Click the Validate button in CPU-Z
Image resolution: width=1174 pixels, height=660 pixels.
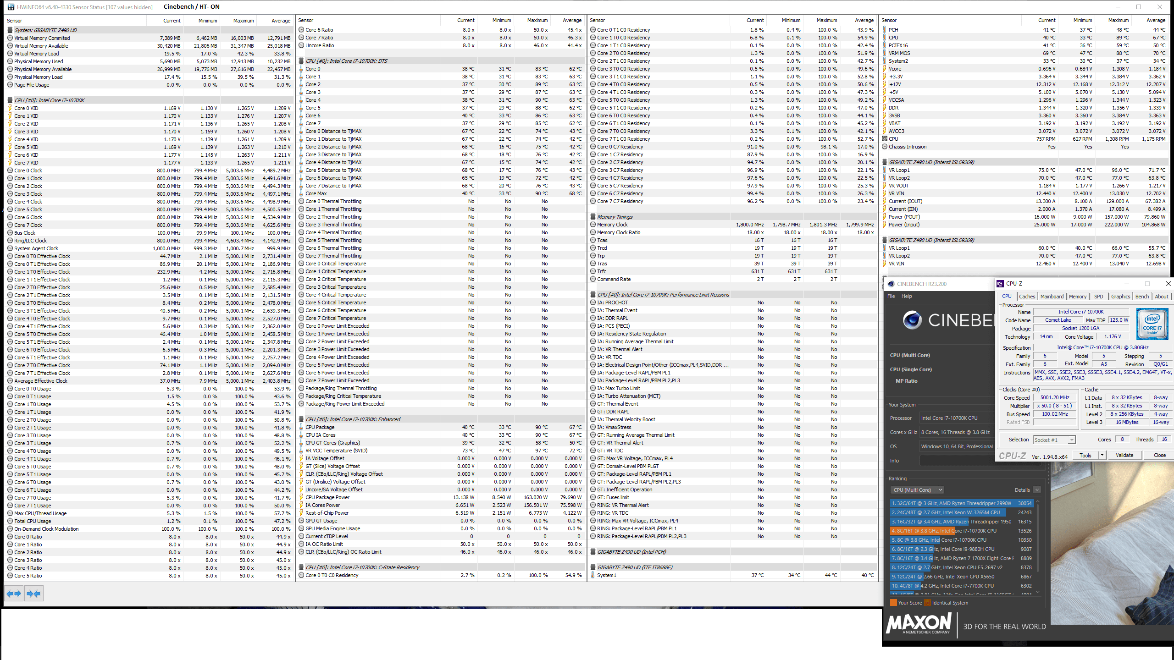coord(1124,455)
